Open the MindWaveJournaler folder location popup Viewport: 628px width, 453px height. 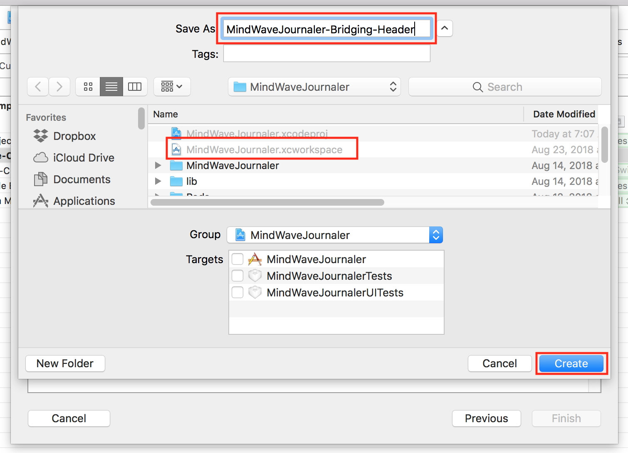tap(314, 87)
